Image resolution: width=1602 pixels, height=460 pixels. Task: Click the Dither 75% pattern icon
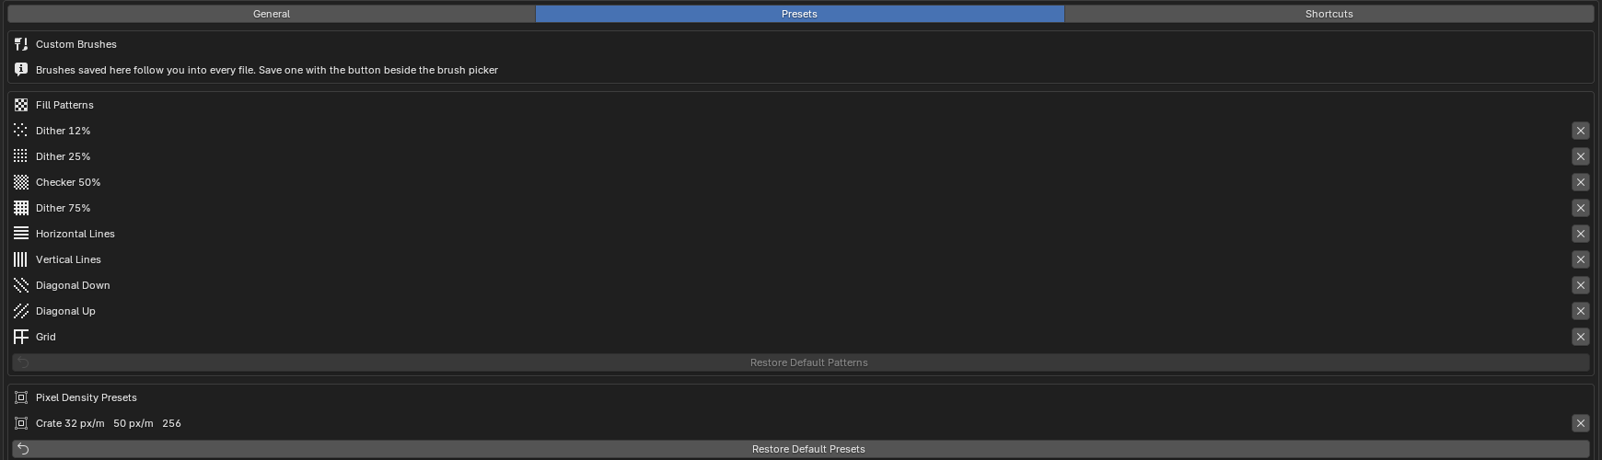21,208
